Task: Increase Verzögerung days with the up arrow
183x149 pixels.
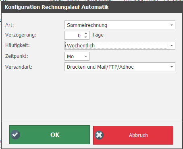Action: click(x=86, y=33)
